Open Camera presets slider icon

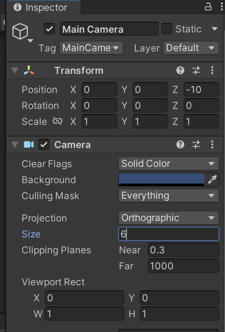pyautogui.click(x=196, y=144)
